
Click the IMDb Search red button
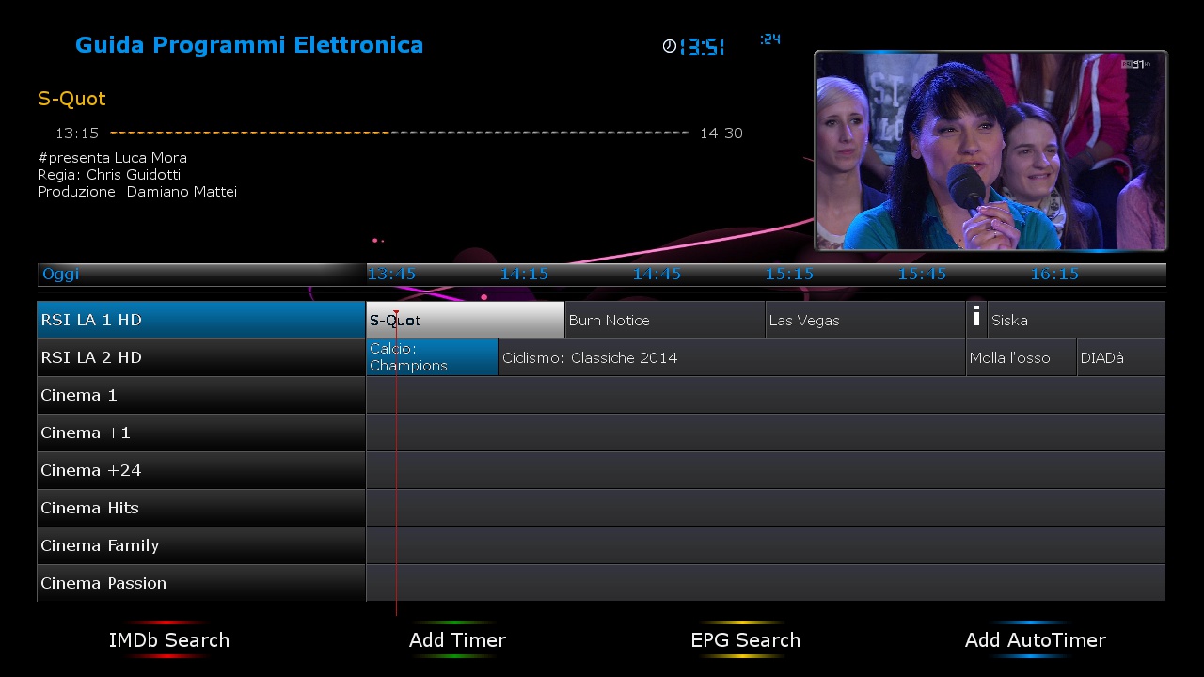169,640
